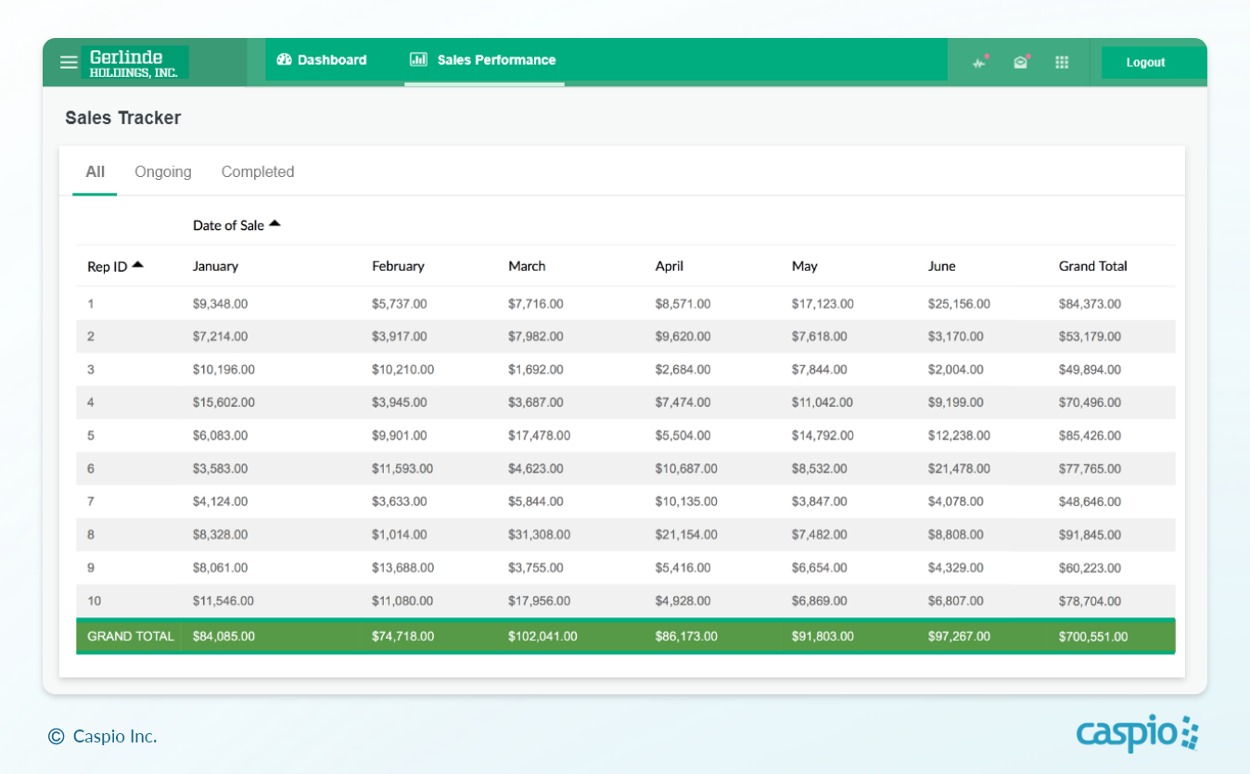Open the Dashboard navigation item
Screen dimensions: 1250x774
pos(332,59)
